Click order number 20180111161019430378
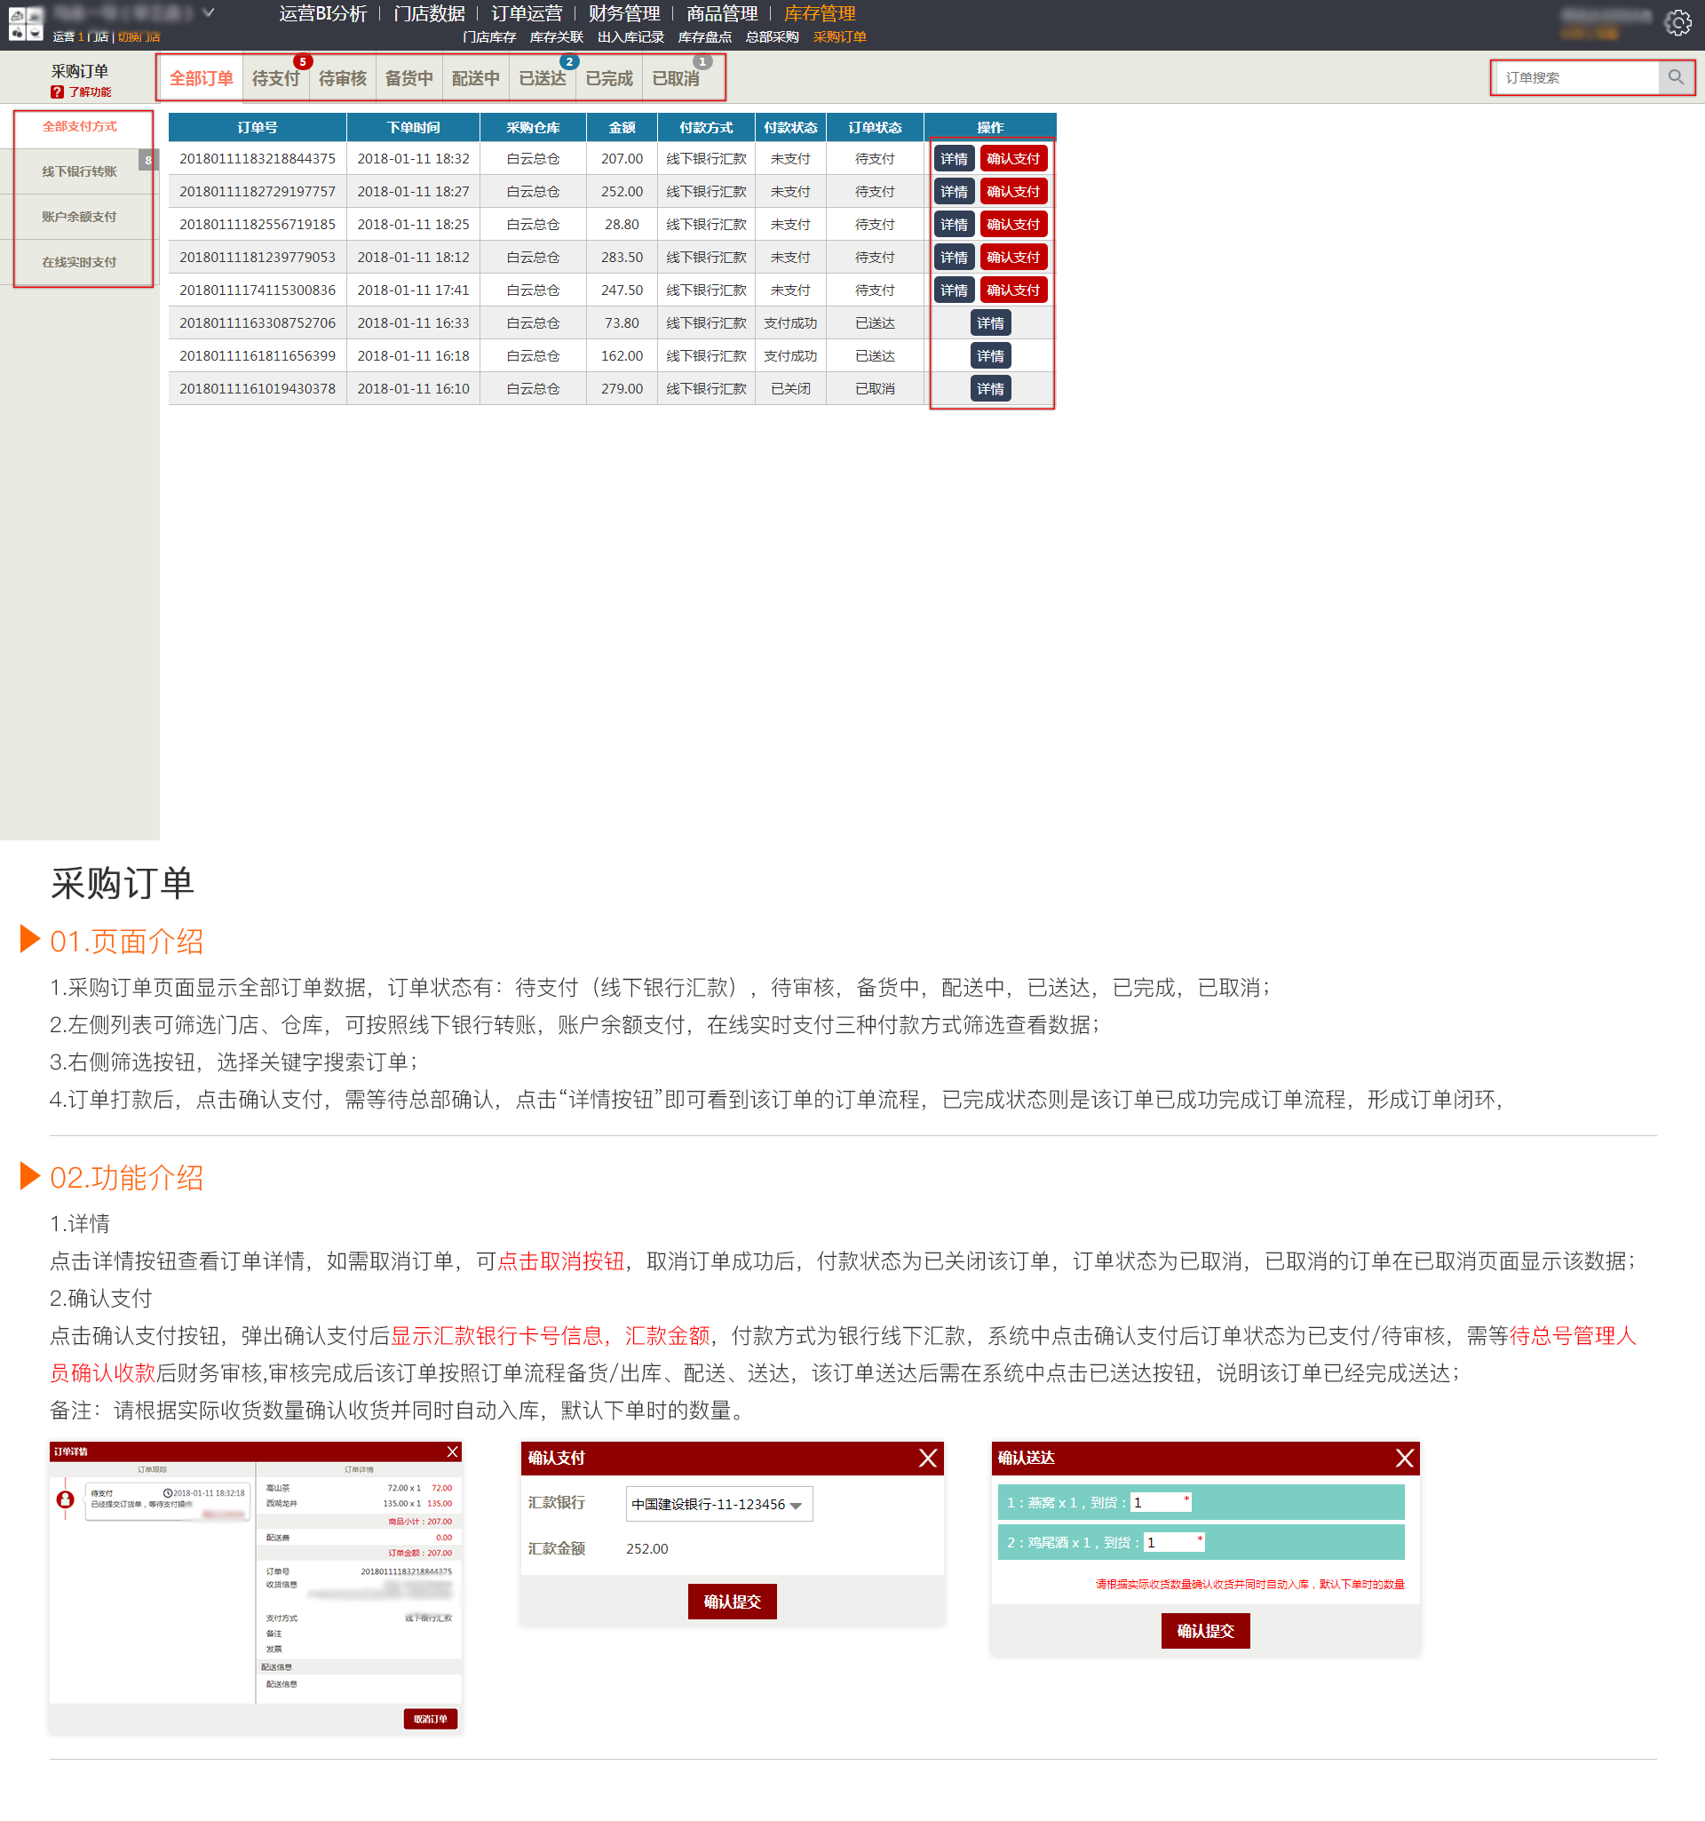The width and height of the screenshot is (1705, 1821). click(x=258, y=389)
